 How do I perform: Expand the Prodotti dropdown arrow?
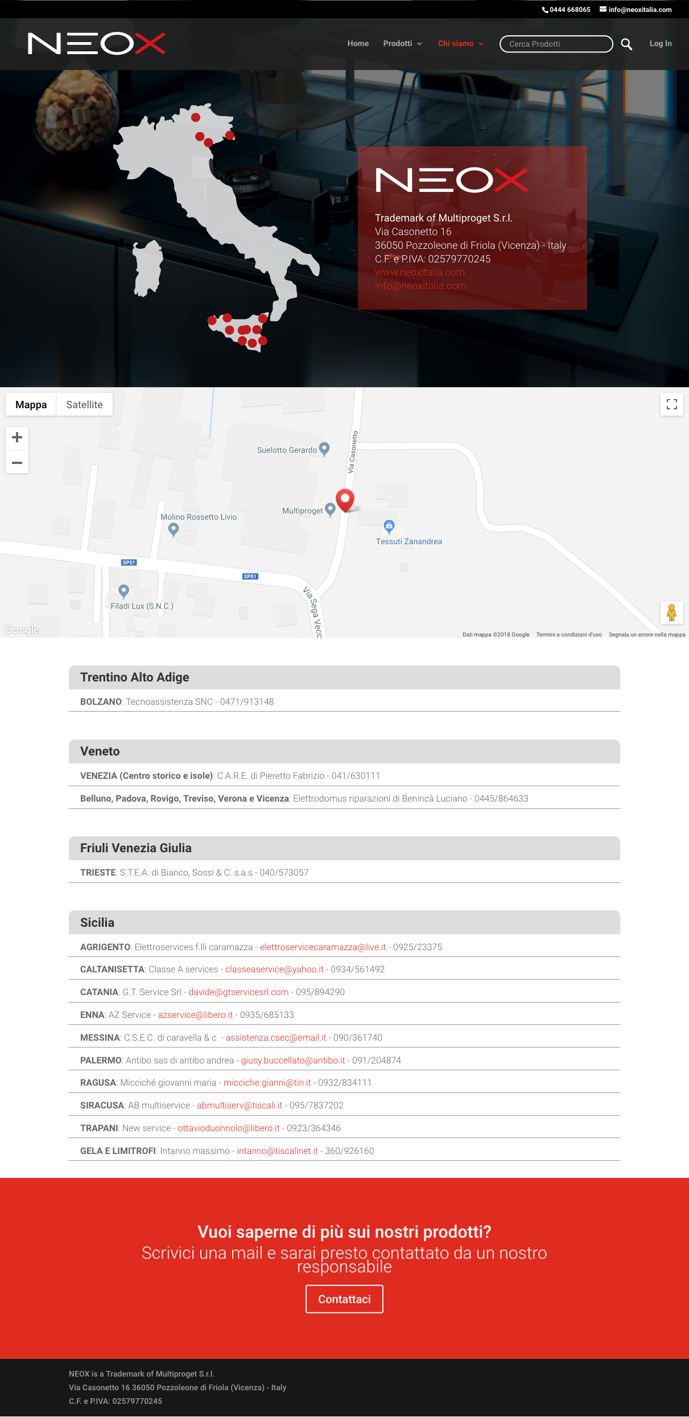point(420,44)
